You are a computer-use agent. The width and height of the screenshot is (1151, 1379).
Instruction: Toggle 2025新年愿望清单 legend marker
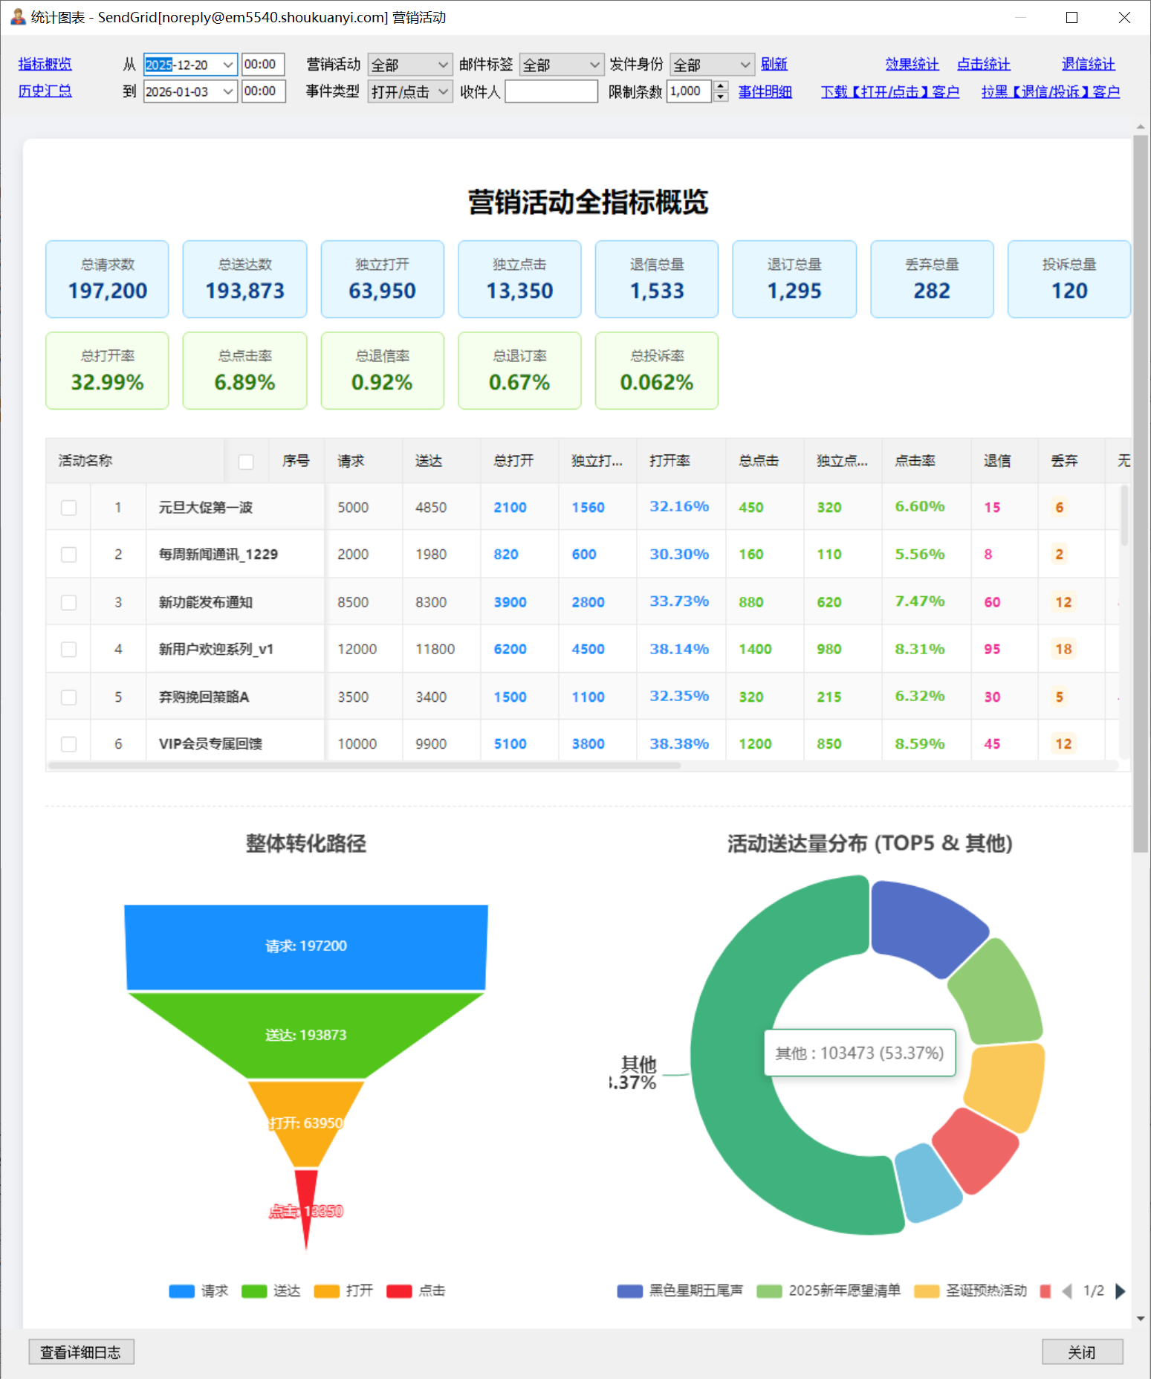(769, 1291)
